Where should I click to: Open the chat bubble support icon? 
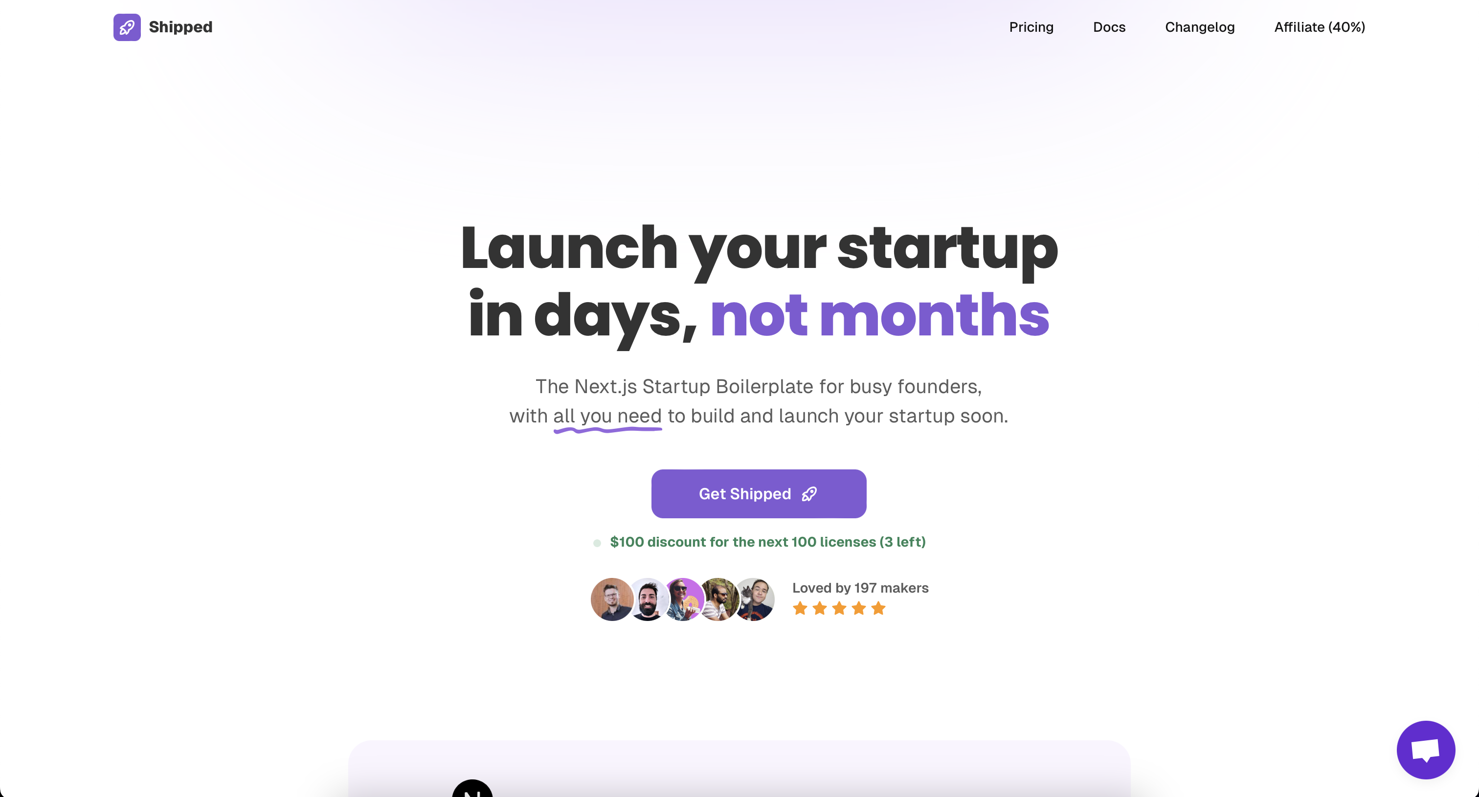[1426, 749]
